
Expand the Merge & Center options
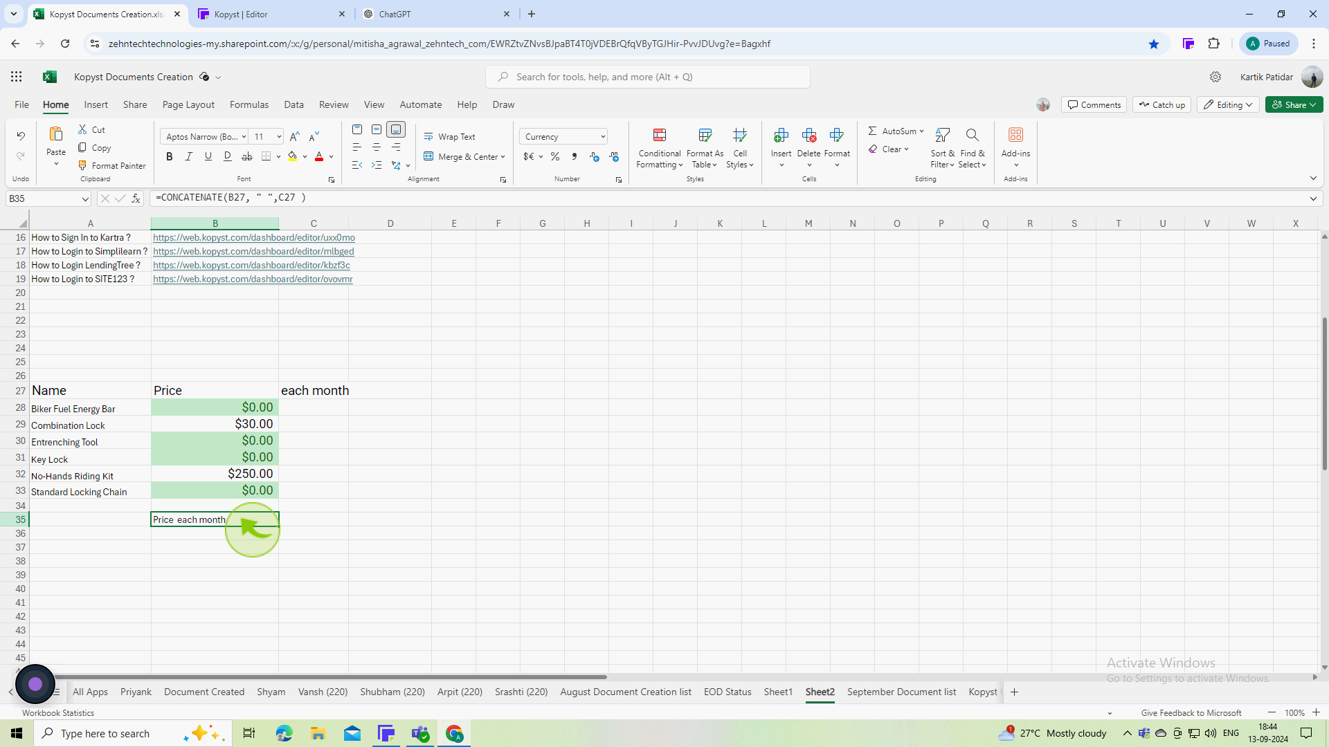tap(503, 157)
